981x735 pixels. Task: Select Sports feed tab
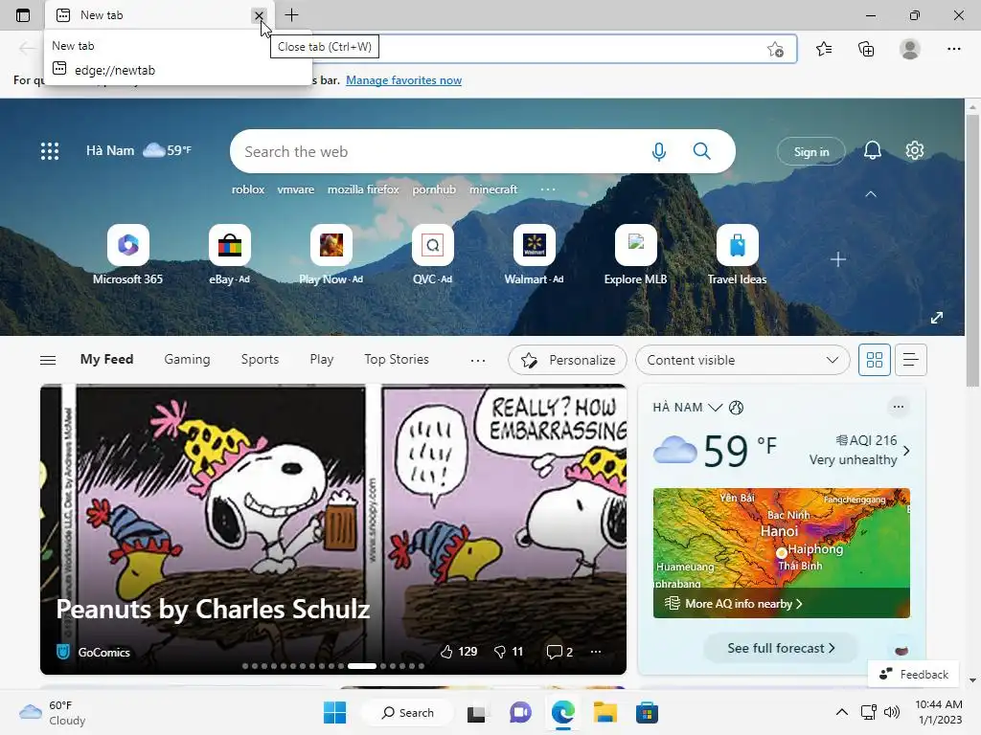(x=260, y=360)
